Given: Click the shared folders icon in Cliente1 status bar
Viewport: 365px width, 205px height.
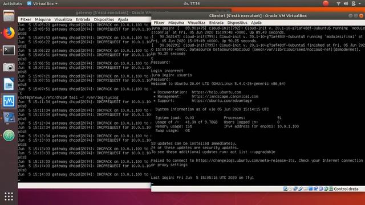Looking at the screenshot, I should click(306, 188).
